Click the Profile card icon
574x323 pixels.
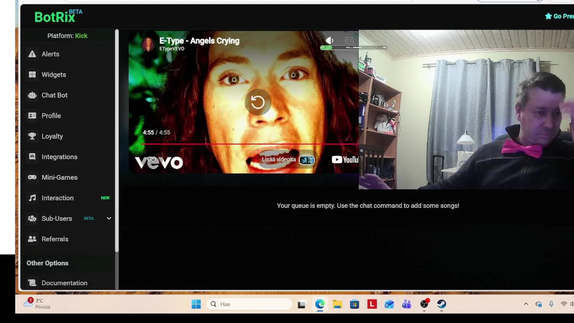click(32, 116)
